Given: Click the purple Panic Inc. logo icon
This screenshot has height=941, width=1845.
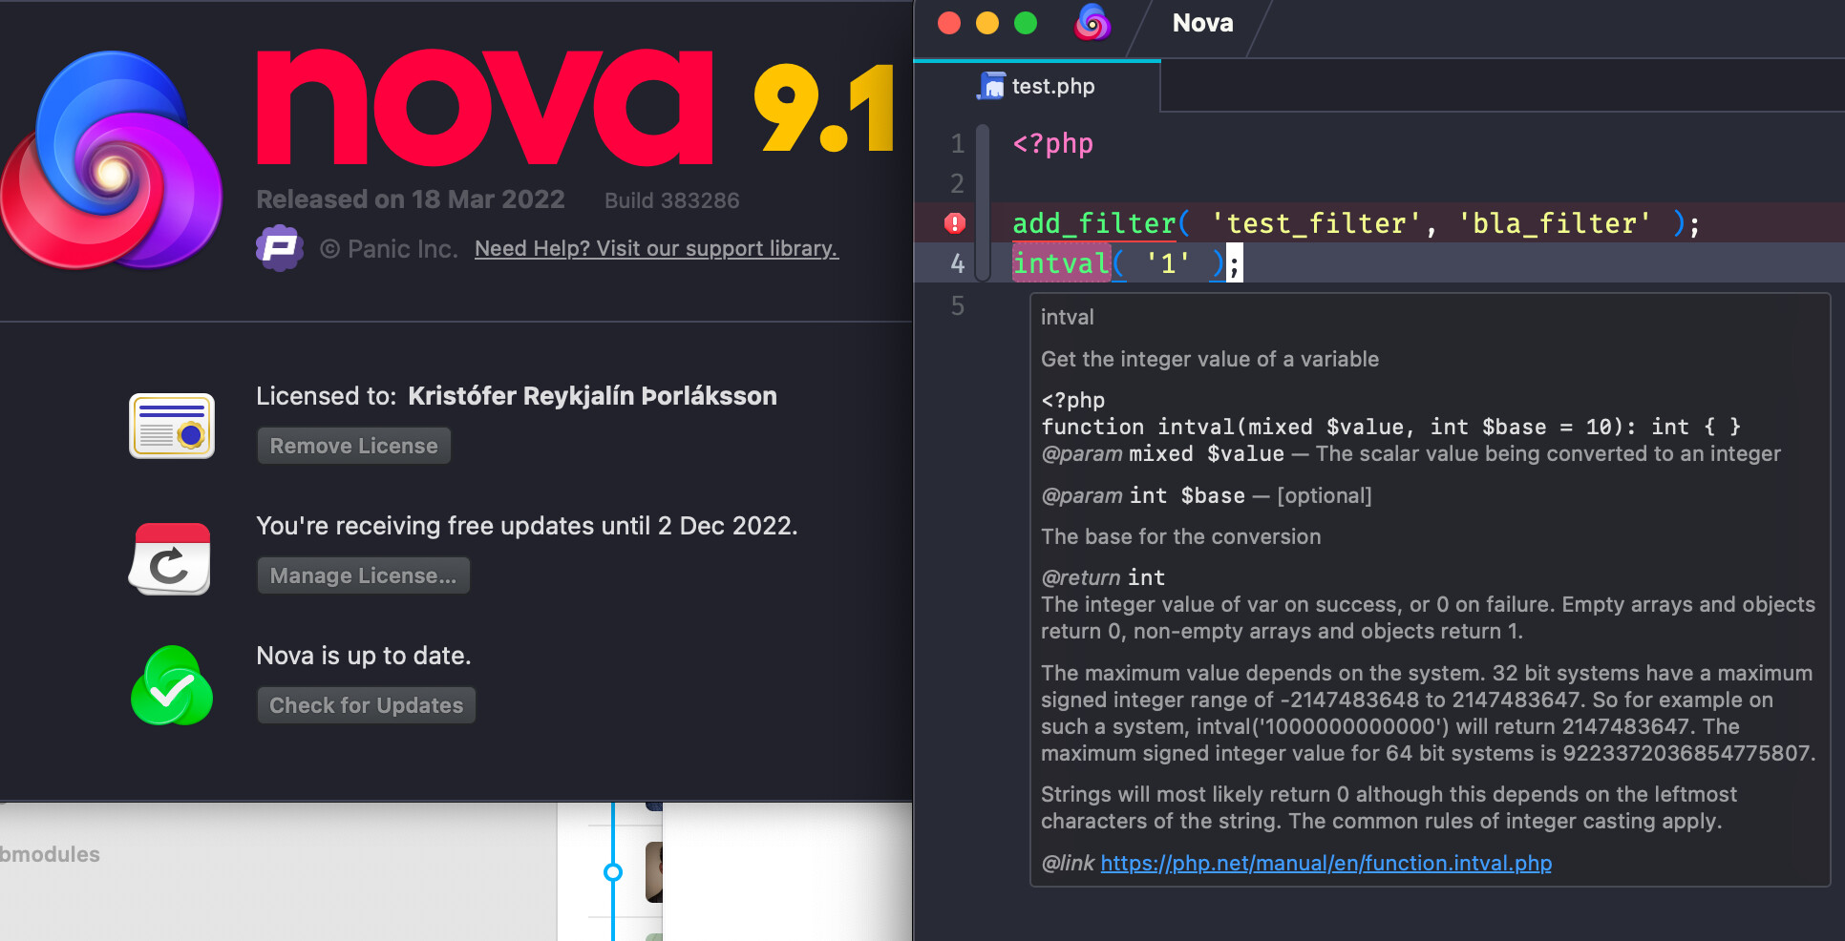Looking at the screenshot, I should (280, 248).
